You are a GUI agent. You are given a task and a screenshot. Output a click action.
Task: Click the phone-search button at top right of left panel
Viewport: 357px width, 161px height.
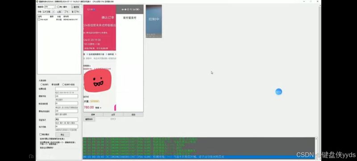[75, 7]
